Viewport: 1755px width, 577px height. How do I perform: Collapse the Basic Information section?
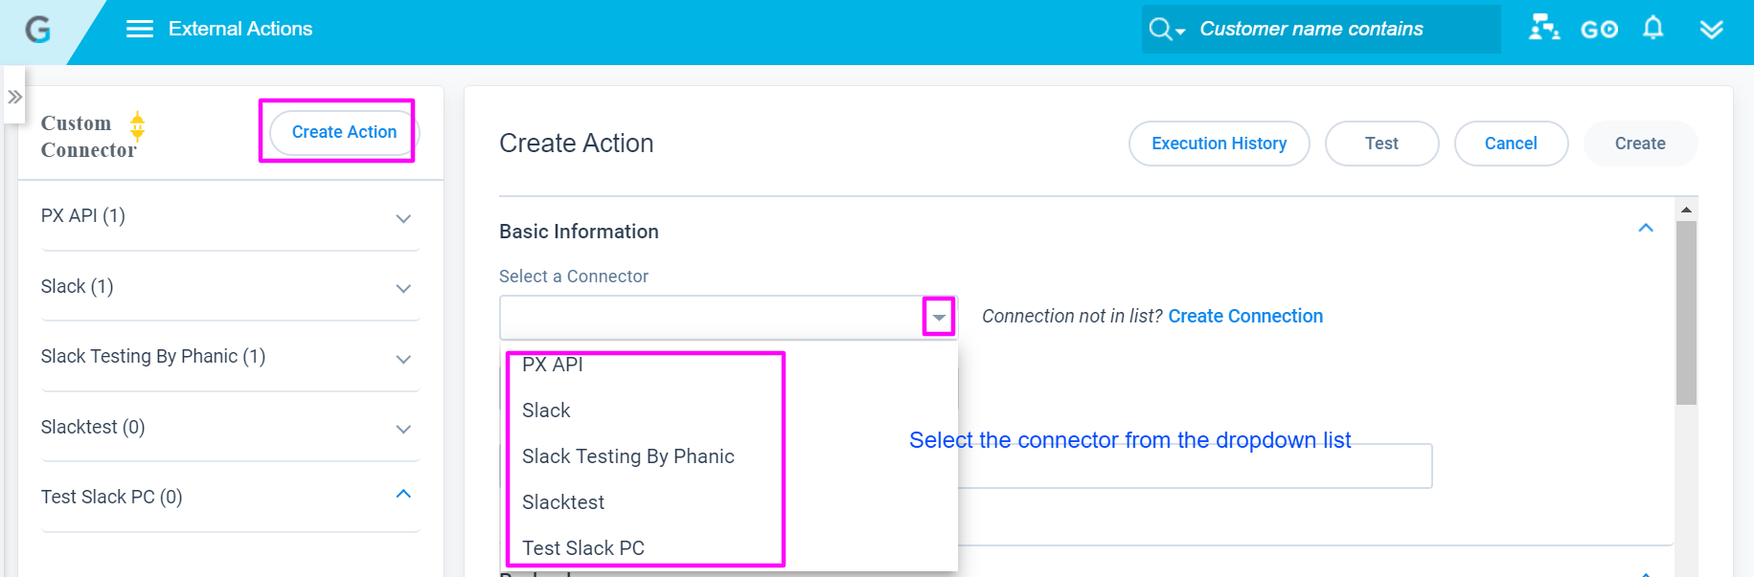click(1646, 228)
